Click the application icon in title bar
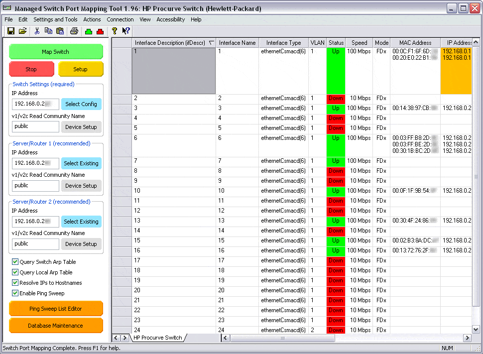The width and height of the screenshot is (483, 354). [x=7, y=8]
